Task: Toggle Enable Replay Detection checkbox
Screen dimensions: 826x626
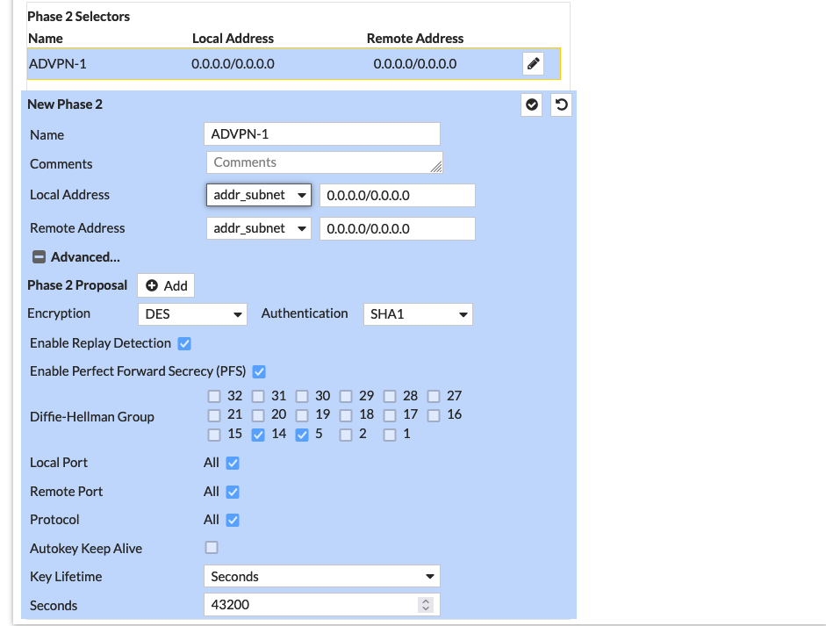Action: tap(184, 343)
